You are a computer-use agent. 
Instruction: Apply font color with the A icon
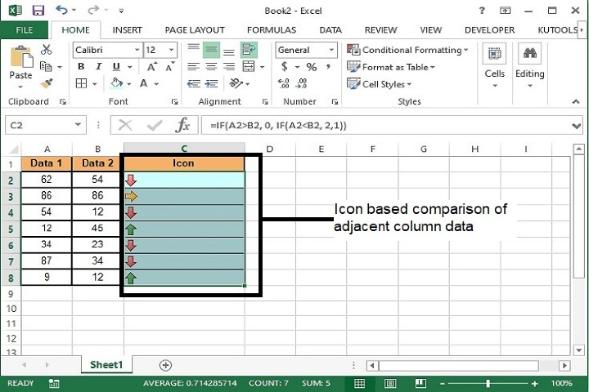pos(143,83)
